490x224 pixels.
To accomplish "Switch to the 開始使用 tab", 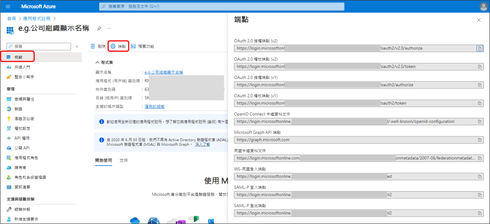I will [x=103, y=160].
